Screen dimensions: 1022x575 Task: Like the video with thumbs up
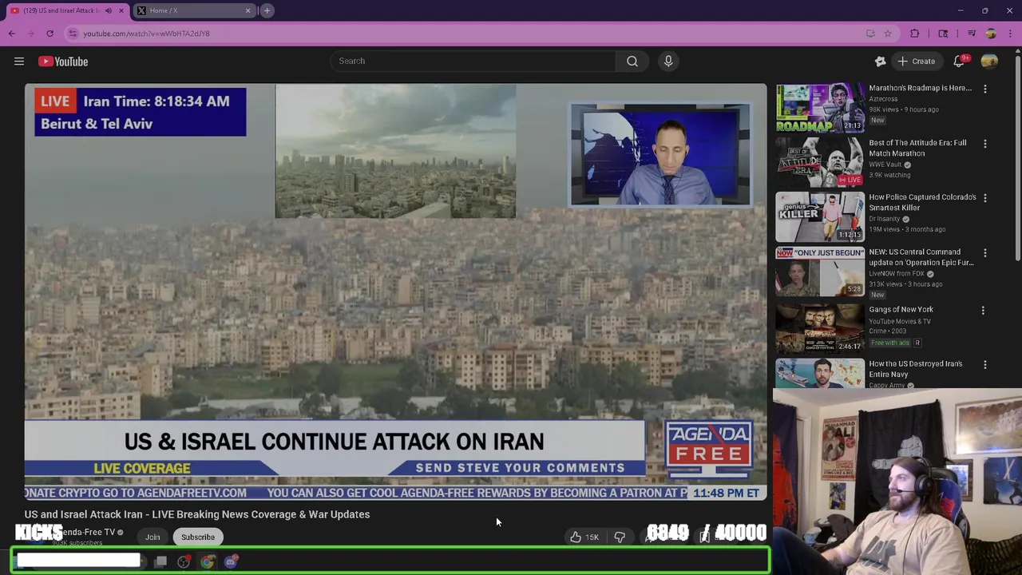[576, 537]
